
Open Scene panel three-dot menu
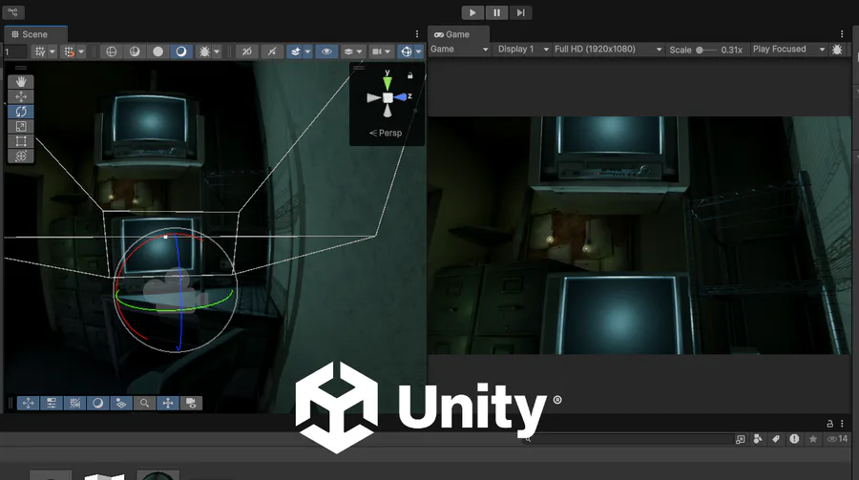click(417, 34)
